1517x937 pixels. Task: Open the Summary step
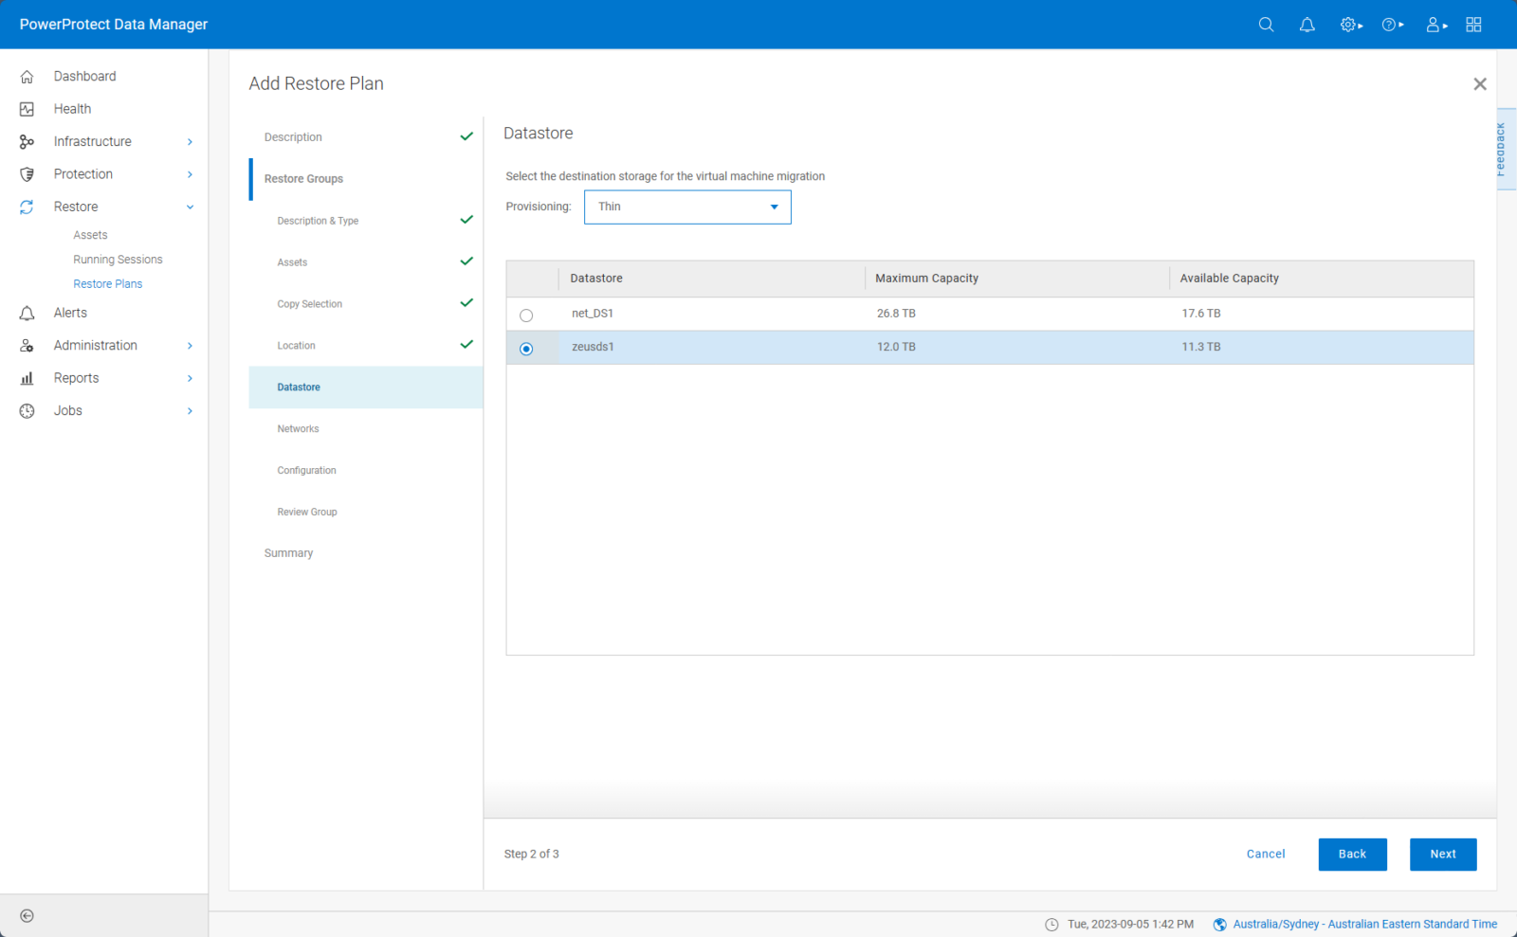[x=288, y=552]
